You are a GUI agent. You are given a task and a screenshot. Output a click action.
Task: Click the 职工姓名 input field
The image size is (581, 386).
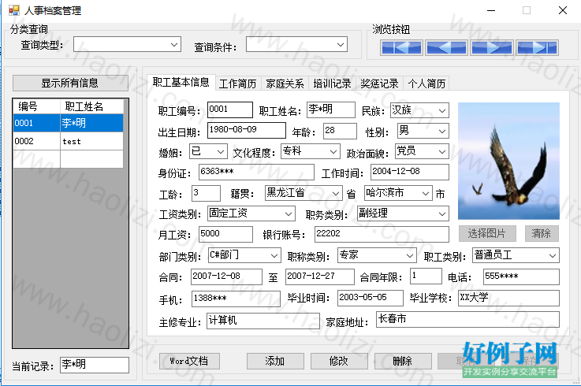coord(331,109)
